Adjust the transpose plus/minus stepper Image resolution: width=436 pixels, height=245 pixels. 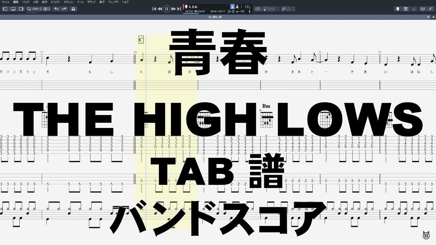coord(293,9)
